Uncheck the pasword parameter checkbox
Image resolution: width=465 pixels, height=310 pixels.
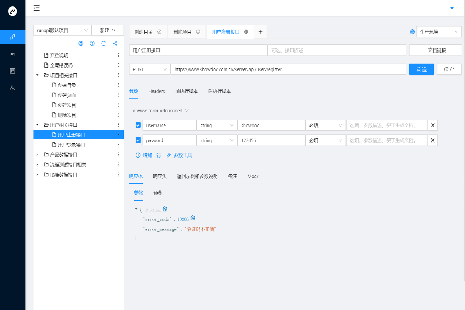tap(138, 140)
